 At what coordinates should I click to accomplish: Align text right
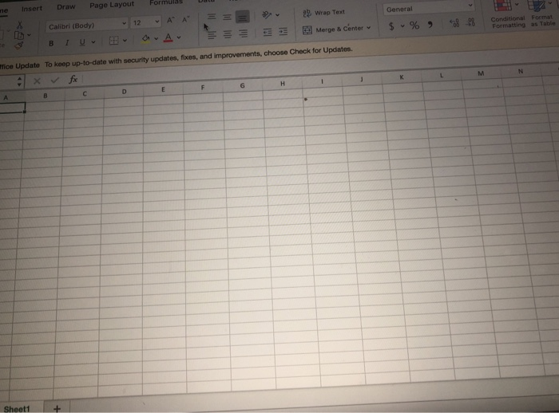pyautogui.click(x=243, y=33)
